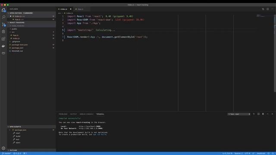
Task: Split the editor with the split icon
Action: [267, 9]
